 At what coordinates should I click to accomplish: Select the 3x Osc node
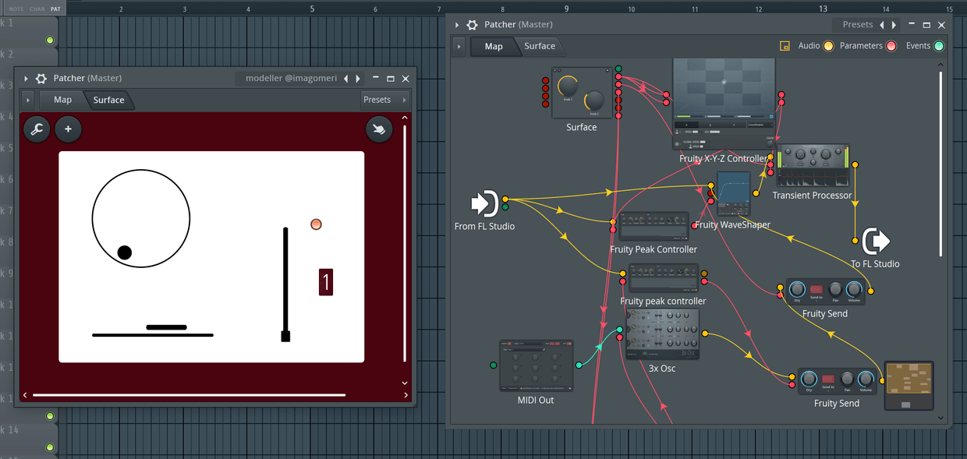click(662, 334)
